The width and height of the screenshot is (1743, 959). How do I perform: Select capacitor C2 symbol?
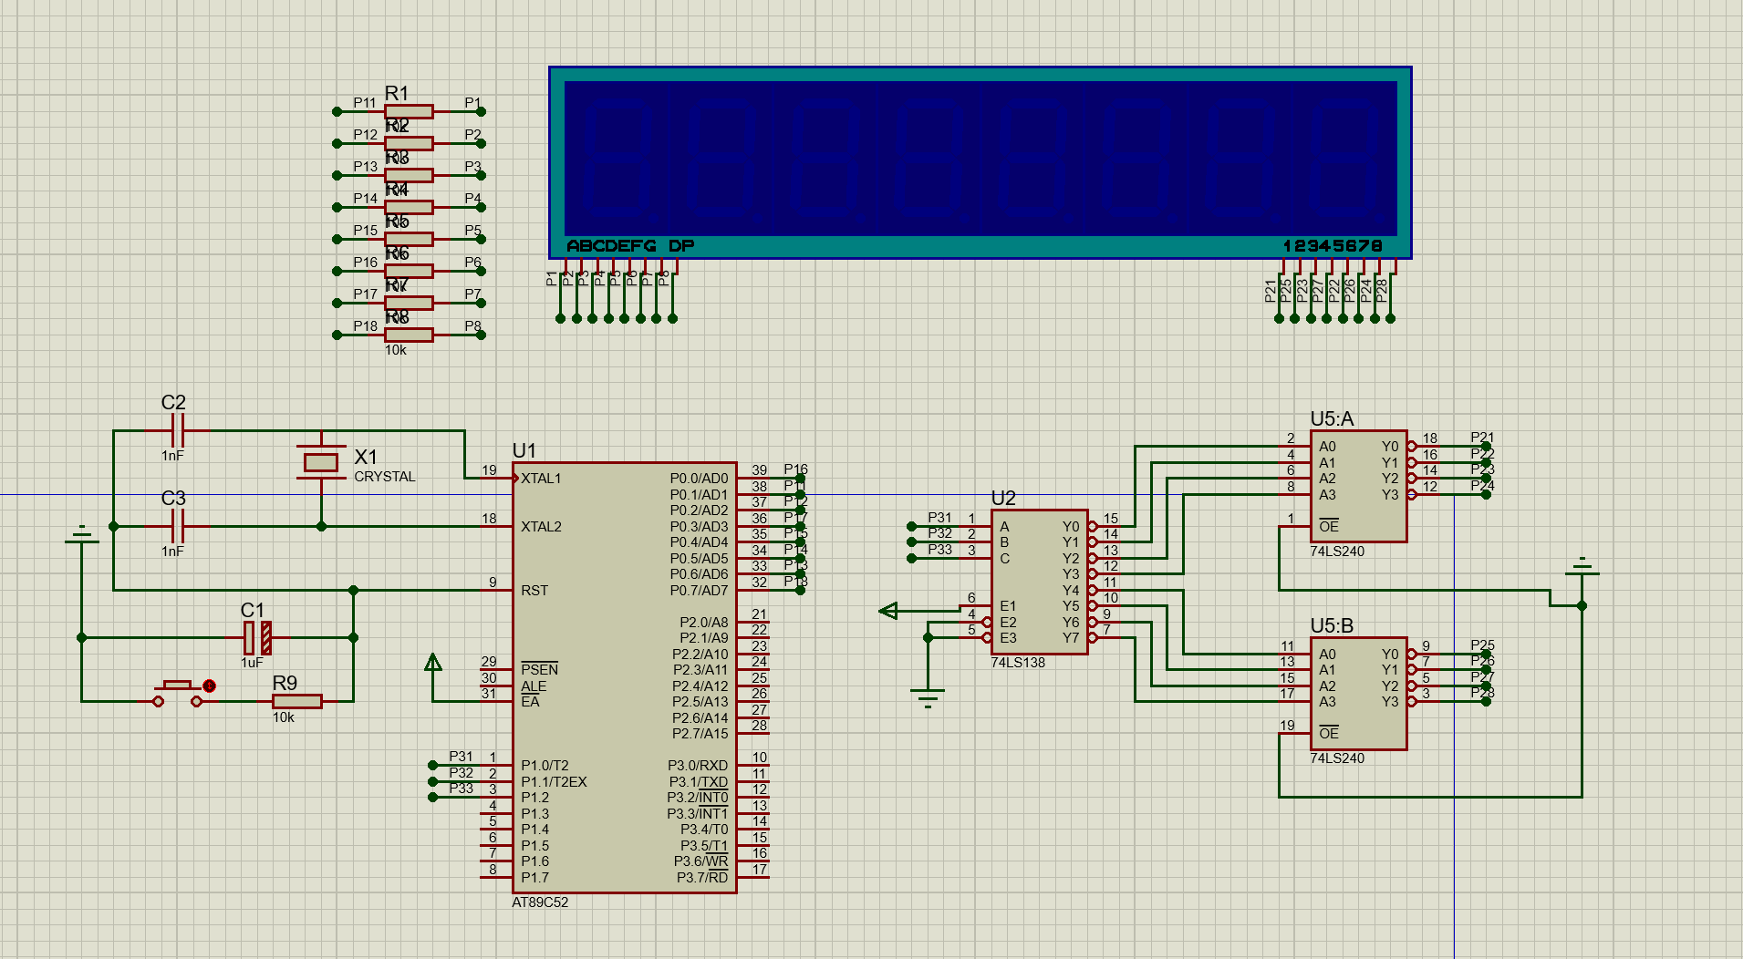click(x=177, y=430)
